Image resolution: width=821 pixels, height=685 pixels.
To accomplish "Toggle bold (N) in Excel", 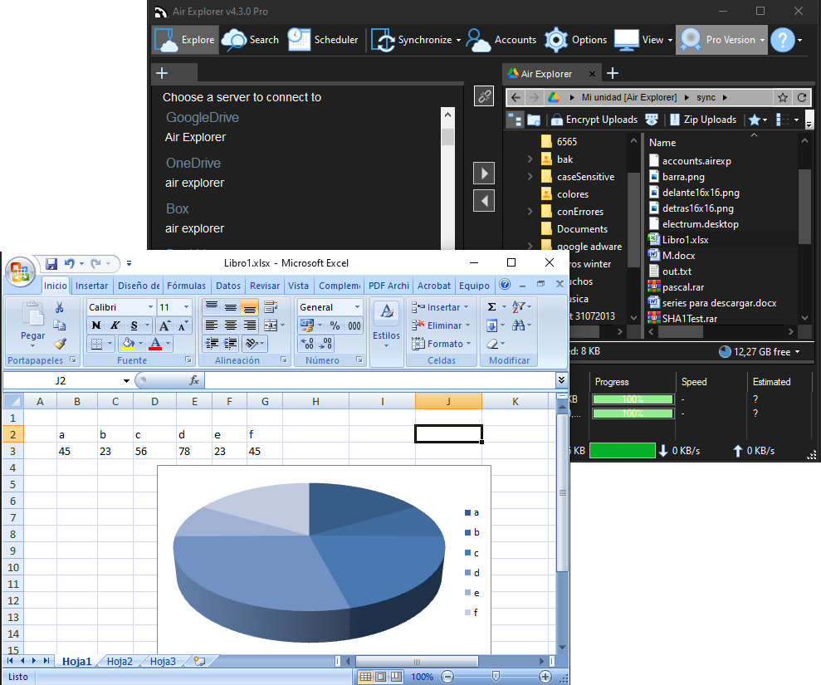I will tap(96, 325).
